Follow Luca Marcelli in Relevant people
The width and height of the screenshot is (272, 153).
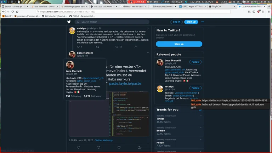[x=195, y=62]
